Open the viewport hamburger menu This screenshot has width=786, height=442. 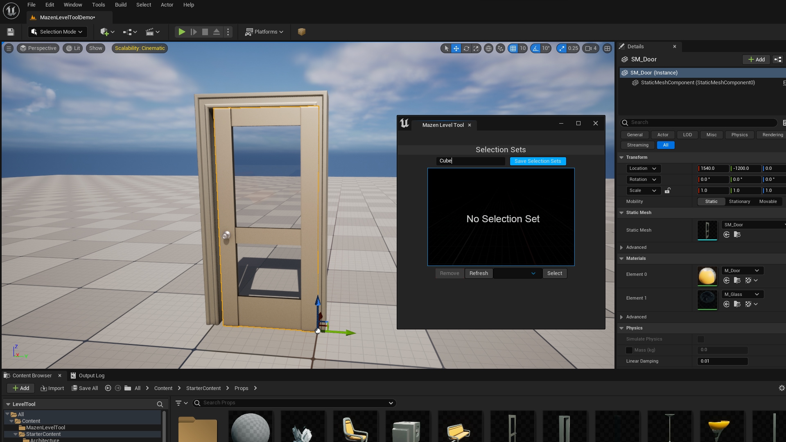[8, 48]
